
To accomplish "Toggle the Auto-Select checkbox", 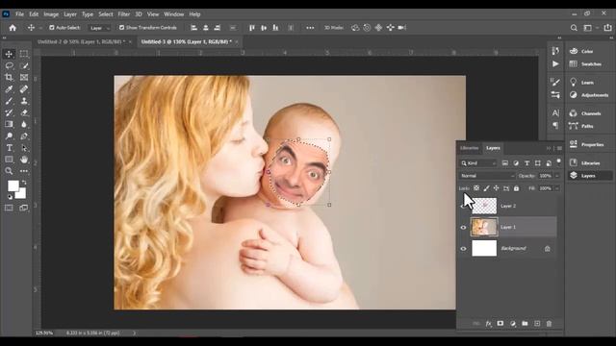I will pos(51,28).
